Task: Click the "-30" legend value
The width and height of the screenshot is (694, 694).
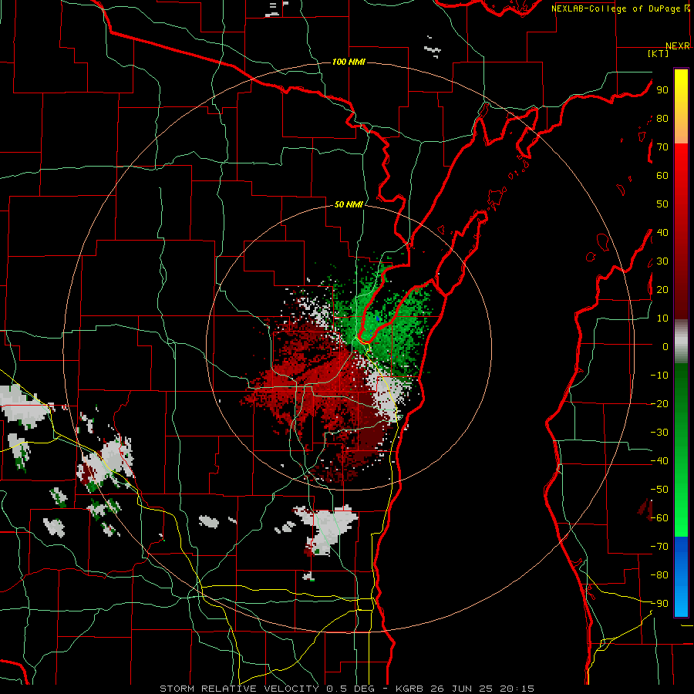Action: (x=659, y=433)
